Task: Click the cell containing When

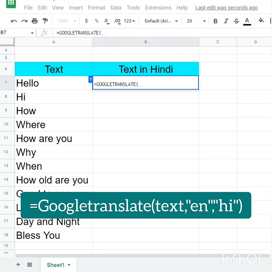Action: pyautogui.click(x=54, y=166)
